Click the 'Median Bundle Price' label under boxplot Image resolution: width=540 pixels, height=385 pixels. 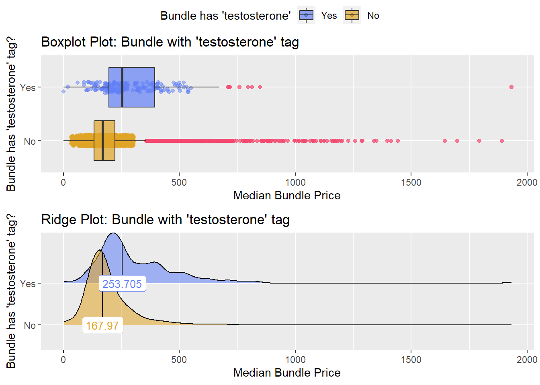(x=287, y=195)
